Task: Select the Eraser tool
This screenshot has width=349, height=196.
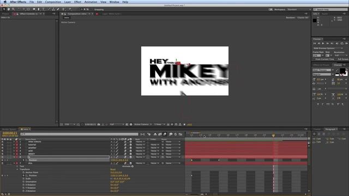Action: point(58,9)
